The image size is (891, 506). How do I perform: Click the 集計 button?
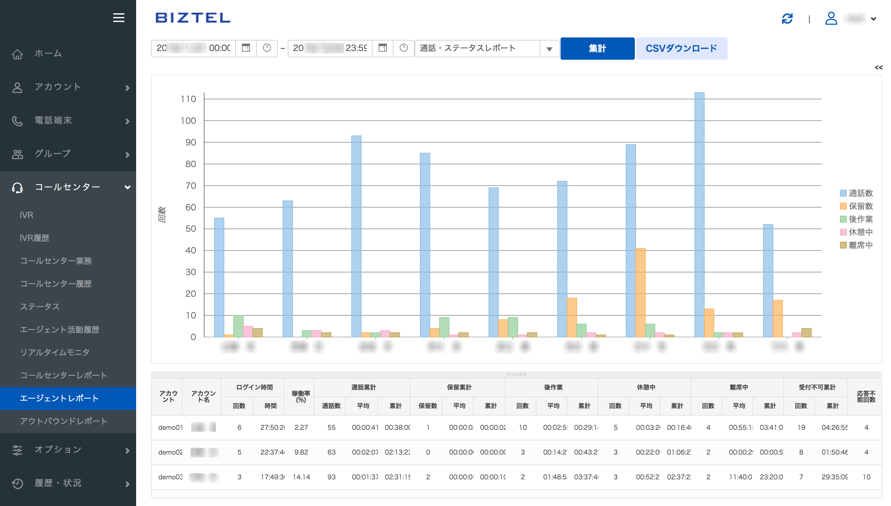[x=597, y=49]
